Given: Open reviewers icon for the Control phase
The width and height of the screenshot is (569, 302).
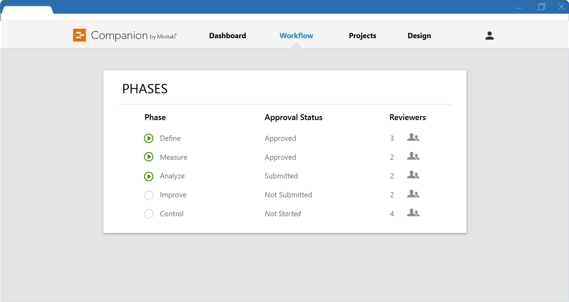Looking at the screenshot, I should point(413,213).
